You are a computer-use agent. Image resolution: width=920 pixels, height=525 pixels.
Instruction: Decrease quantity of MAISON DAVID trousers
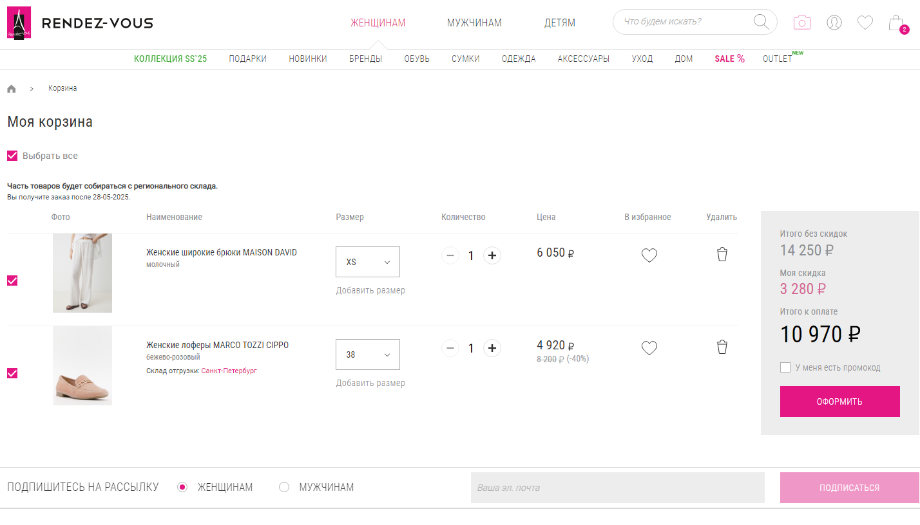point(450,255)
